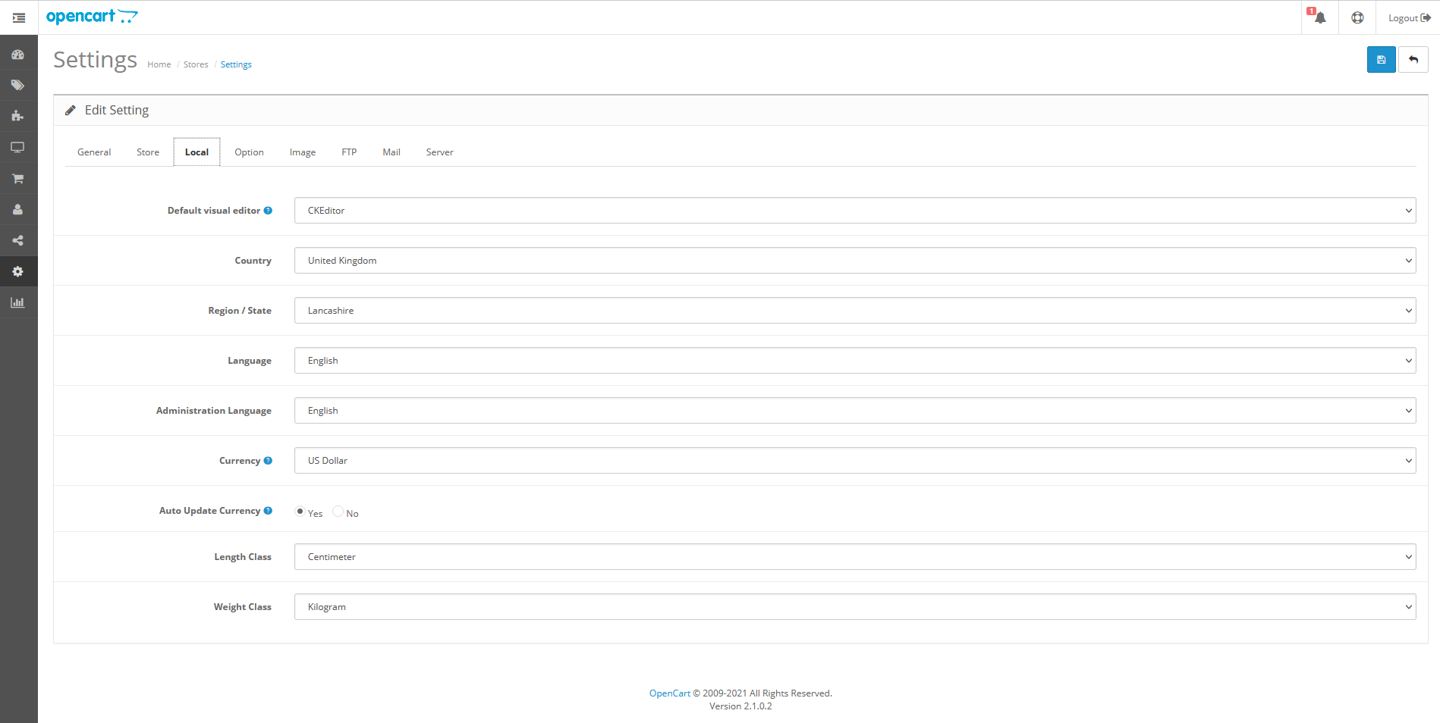Select Yes for Auto Update Currency
The image size is (1440, 723).
click(300, 512)
